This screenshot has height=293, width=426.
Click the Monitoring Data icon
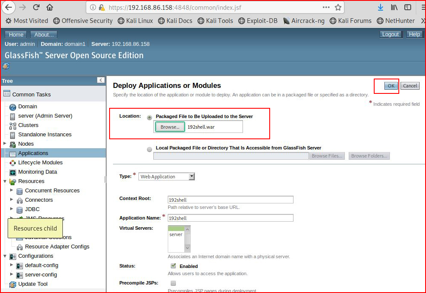pos(12,172)
